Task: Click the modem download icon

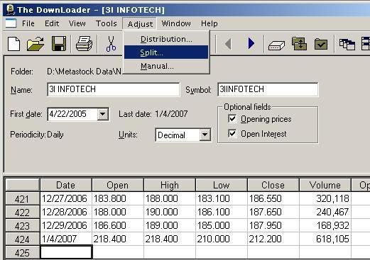Action: point(276,45)
